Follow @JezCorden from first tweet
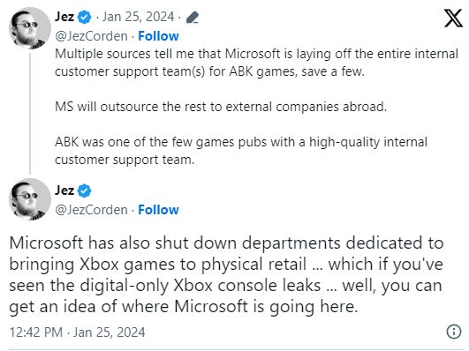The width and height of the screenshot is (469, 351). (158, 36)
